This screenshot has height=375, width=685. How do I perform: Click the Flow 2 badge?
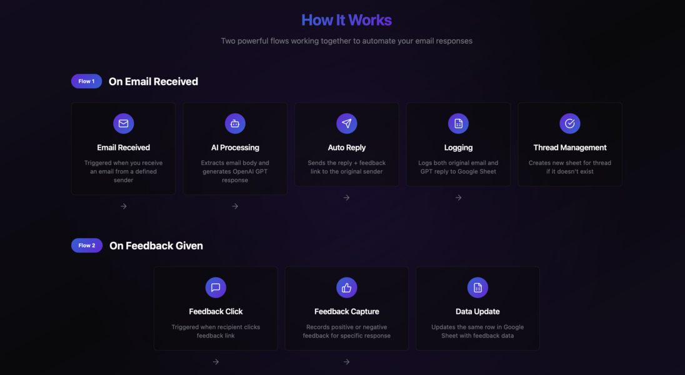coord(87,246)
